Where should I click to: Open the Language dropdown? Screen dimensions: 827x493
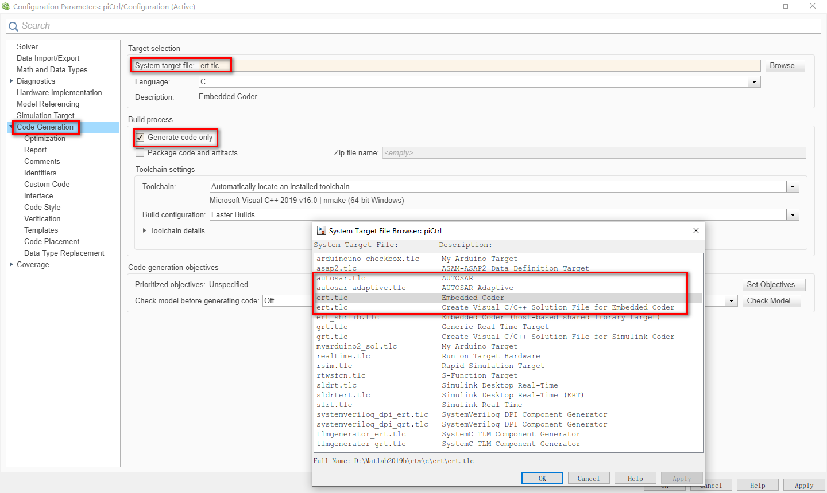click(x=755, y=81)
